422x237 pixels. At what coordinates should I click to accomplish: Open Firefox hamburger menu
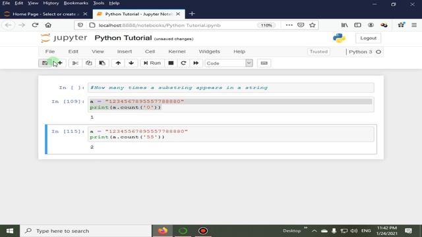pos(414,25)
